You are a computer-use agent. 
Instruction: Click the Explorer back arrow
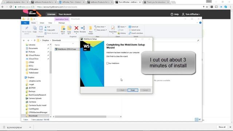(24, 40)
